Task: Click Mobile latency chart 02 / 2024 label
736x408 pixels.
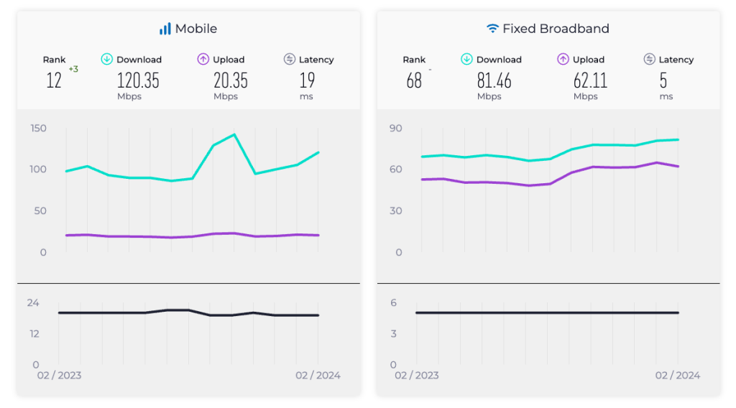Action: (318, 375)
